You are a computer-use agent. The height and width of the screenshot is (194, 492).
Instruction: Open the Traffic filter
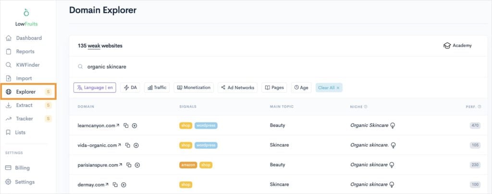coord(157,88)
